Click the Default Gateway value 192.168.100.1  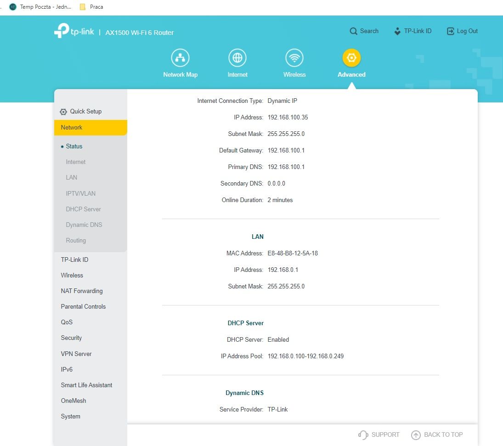286,151
